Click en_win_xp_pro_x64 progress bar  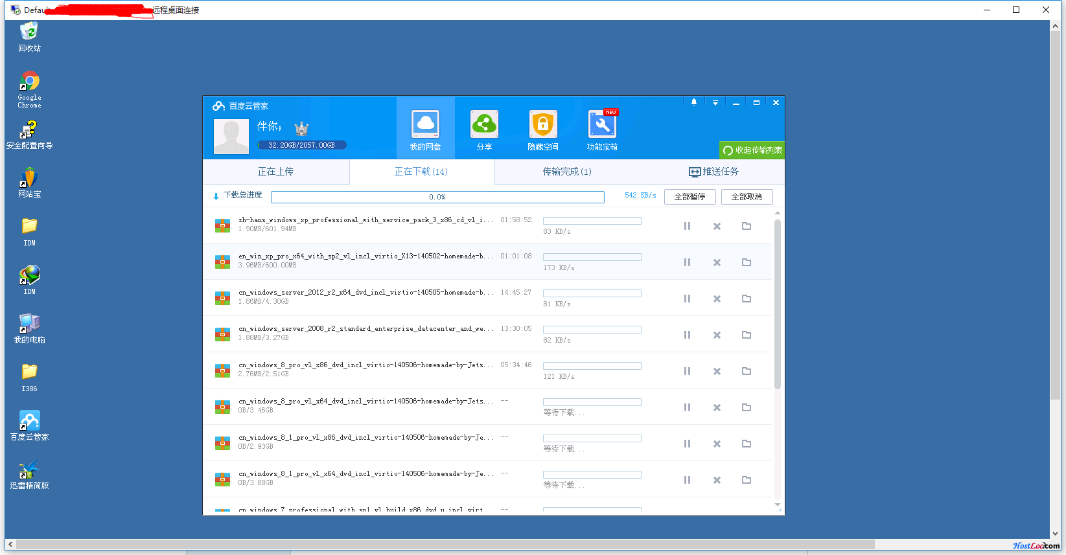tap(592, 257)
